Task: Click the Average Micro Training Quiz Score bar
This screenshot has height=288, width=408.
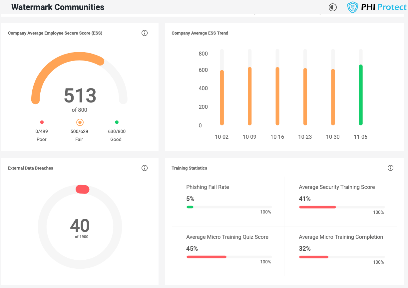Action: tap(229, 257)
